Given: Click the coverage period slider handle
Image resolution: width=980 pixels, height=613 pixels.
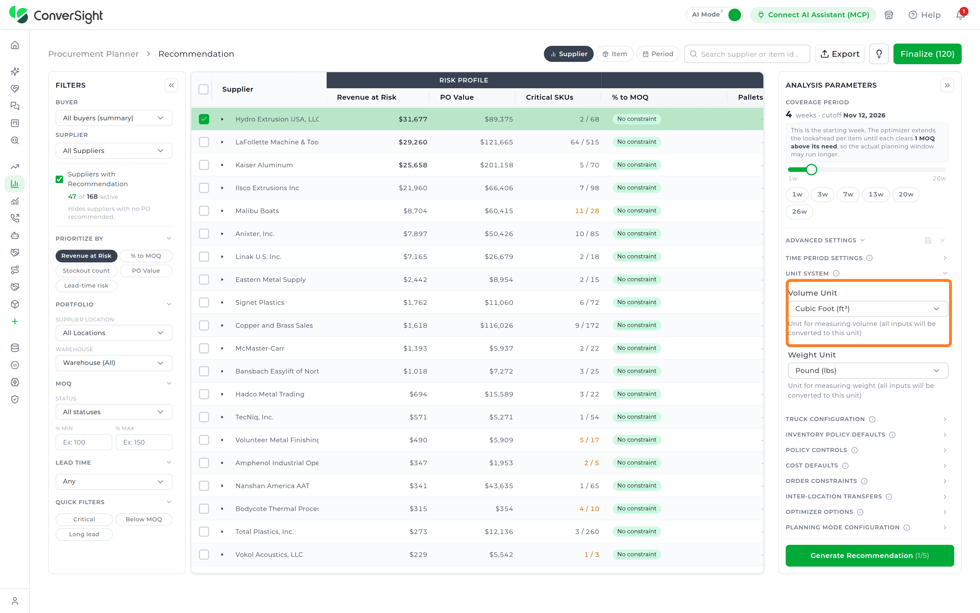Looking at the screenshot, I should (811, 170).
